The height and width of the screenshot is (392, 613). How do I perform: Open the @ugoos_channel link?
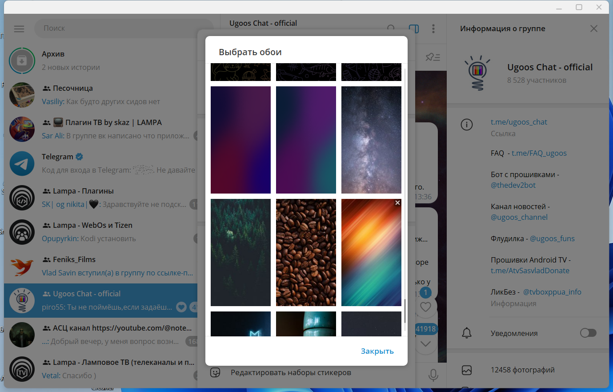coord(519,217)
